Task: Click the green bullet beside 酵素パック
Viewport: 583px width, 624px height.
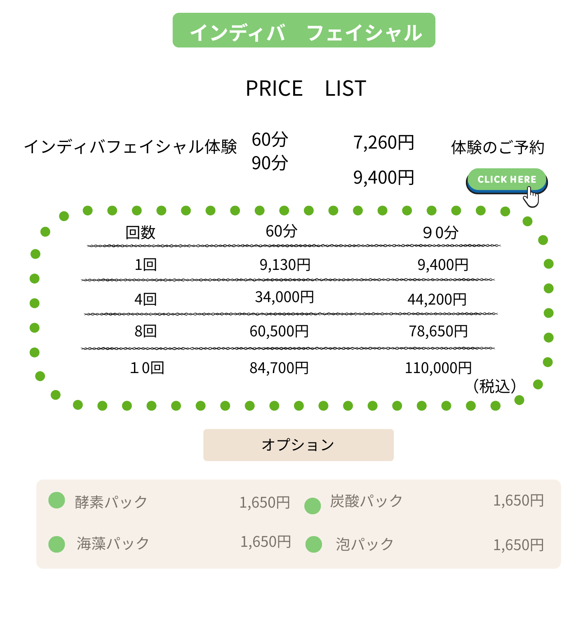Action: [x=57, y=500]
